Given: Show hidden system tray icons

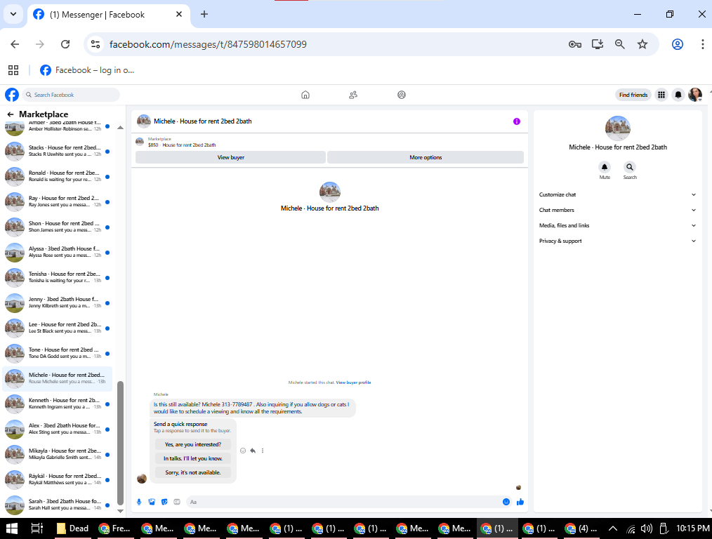Looking at the screenshot, I should 612,528.
